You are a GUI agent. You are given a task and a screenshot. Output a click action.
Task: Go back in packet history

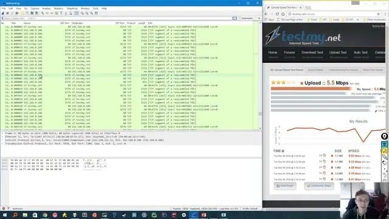[x=47, y=13]
